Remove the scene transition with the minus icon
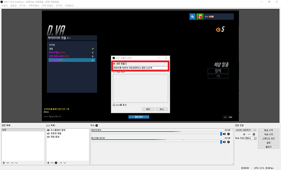The image size is (281, 170). 249,134
